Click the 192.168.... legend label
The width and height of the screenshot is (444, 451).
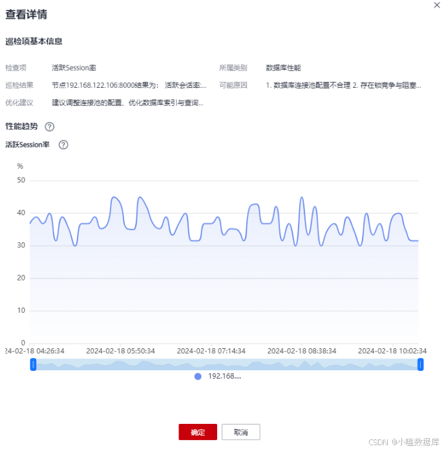224,376
